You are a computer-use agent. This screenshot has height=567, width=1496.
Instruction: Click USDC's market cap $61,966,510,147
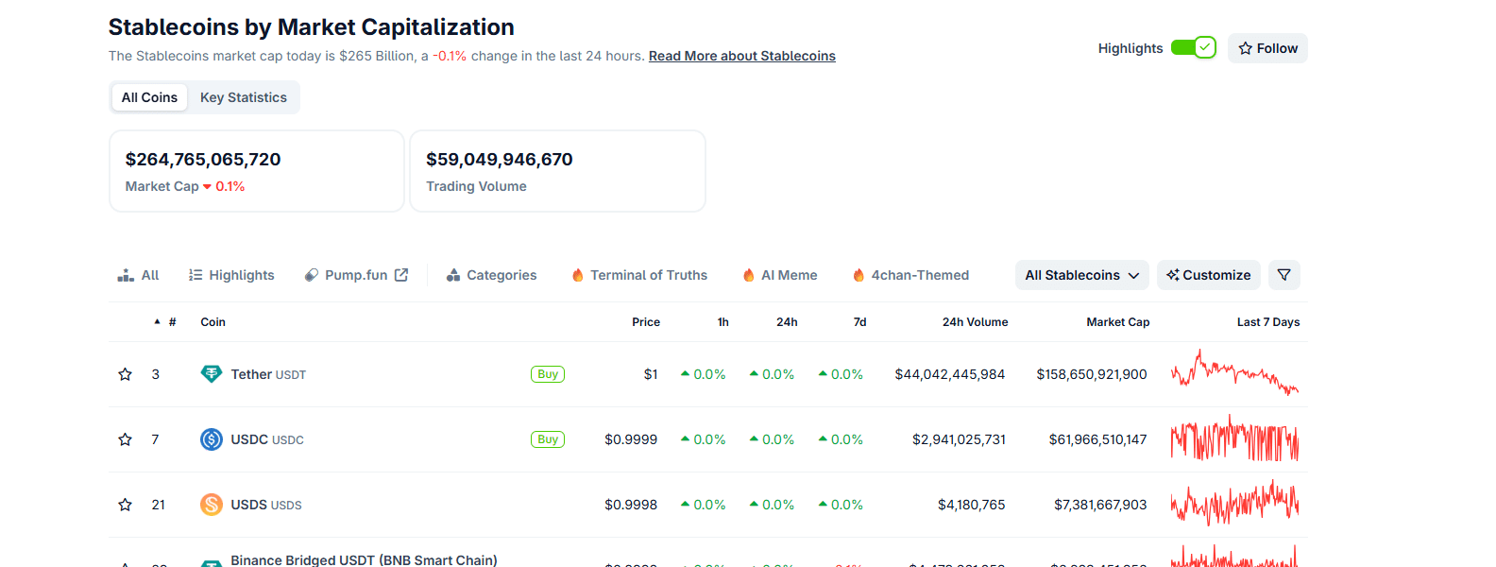click(x=1097, y=439)
